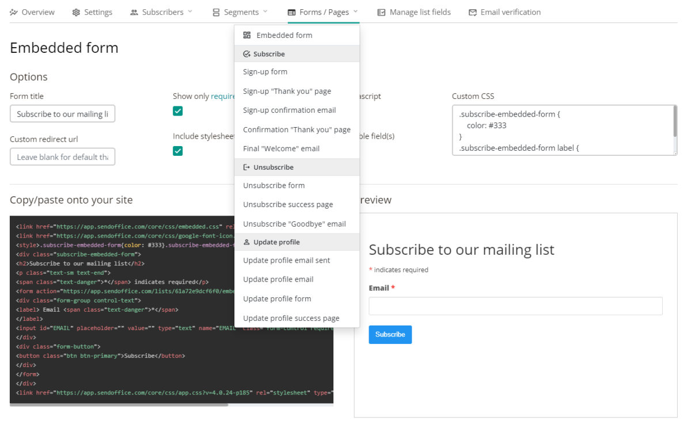691x429 pixels.
Task: Collapse the Forms / Pages dropdown chevron
Action: coord(356,12)
